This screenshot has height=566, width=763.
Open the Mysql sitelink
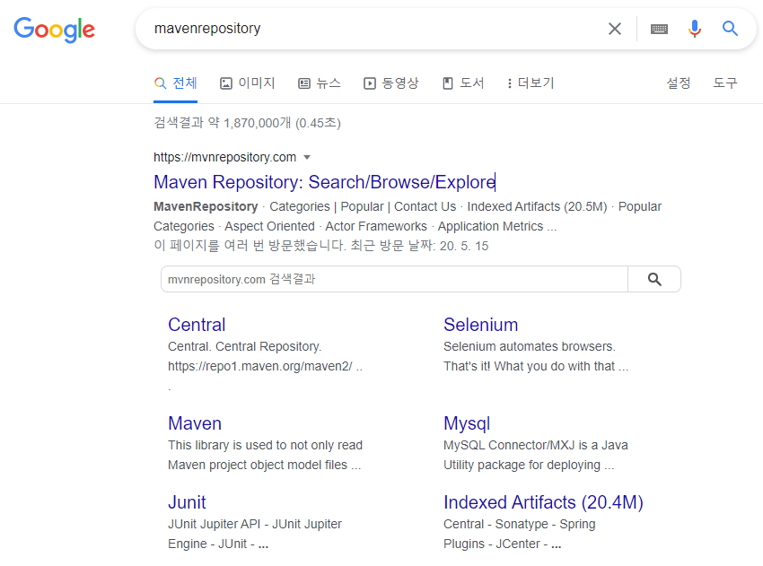[x=467, y=423]
